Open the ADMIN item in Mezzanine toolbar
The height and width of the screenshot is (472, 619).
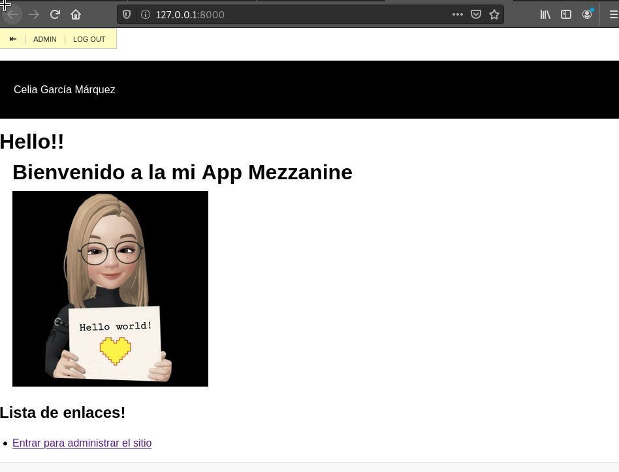tap(45, 39)
